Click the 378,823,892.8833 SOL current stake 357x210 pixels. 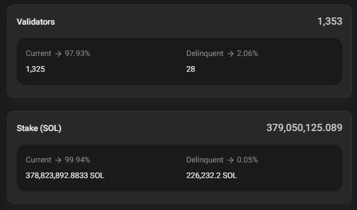(65, 175)
